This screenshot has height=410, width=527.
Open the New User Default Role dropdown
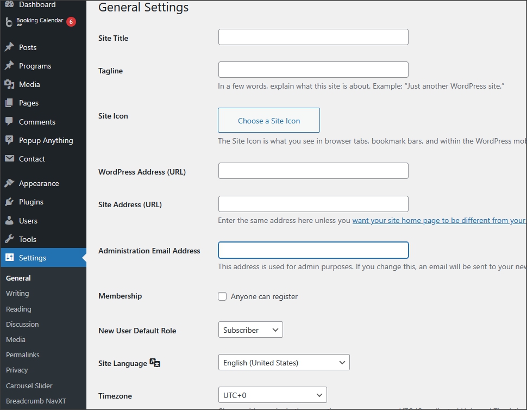(x=250, y=330)
